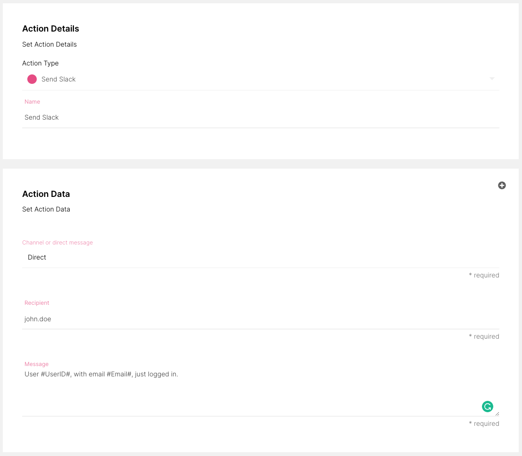Click the pink Send Slack action type icon
This screenshot has width=522, height=456.
point(32,79)
